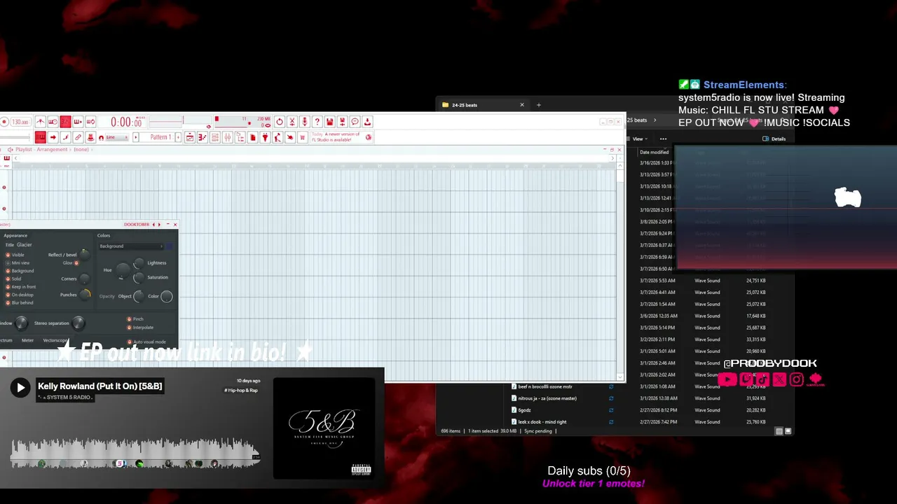897x504 pixels.
Task: Click the speech bubble project info icon
Action: (355, 122)
